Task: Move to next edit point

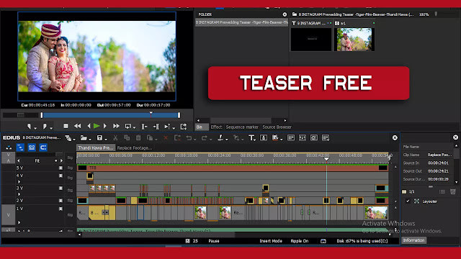Action: coord(156,127)
